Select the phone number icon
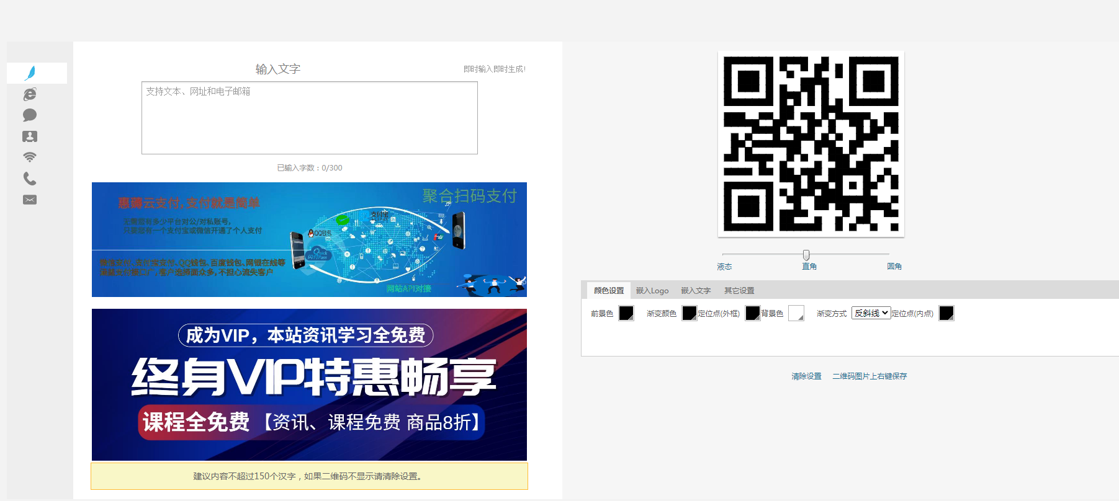Screen dimensions: 1119x501 pos(30,179)
